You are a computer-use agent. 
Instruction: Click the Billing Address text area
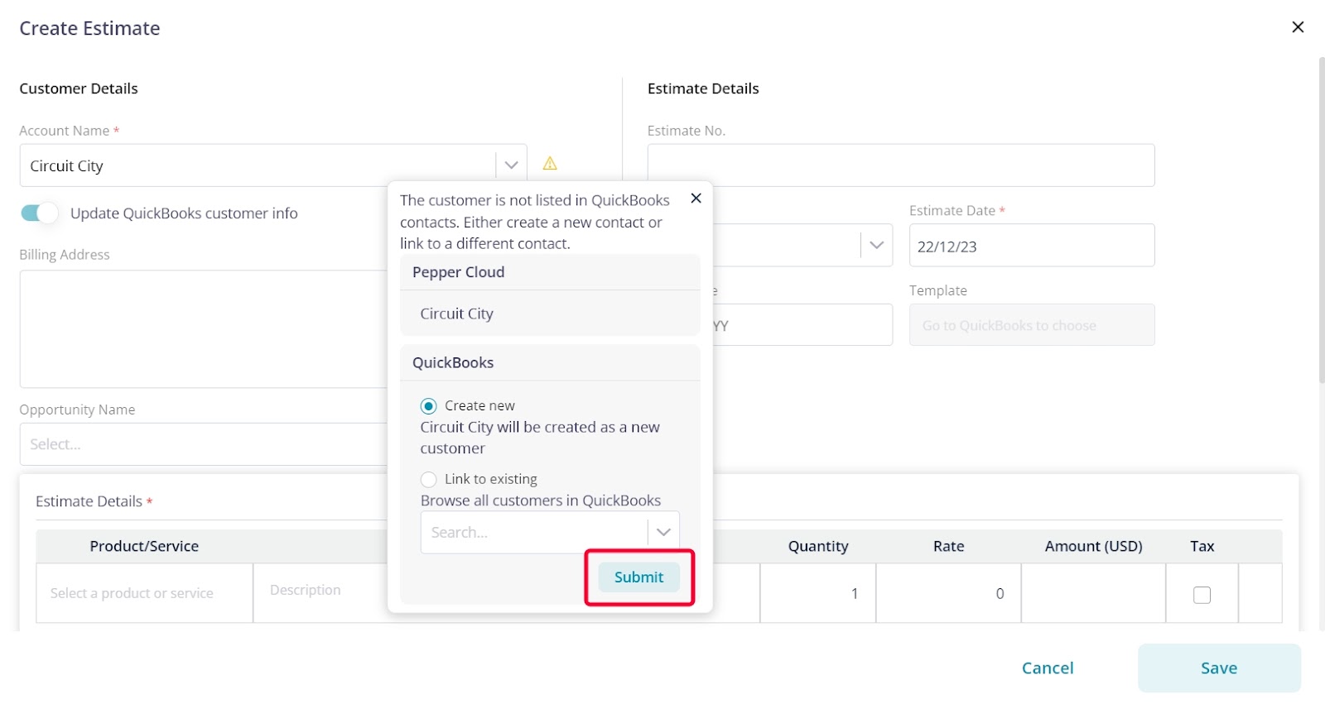204,329
